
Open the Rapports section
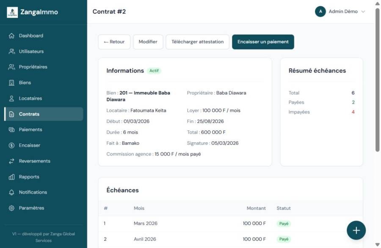(44, 177)
